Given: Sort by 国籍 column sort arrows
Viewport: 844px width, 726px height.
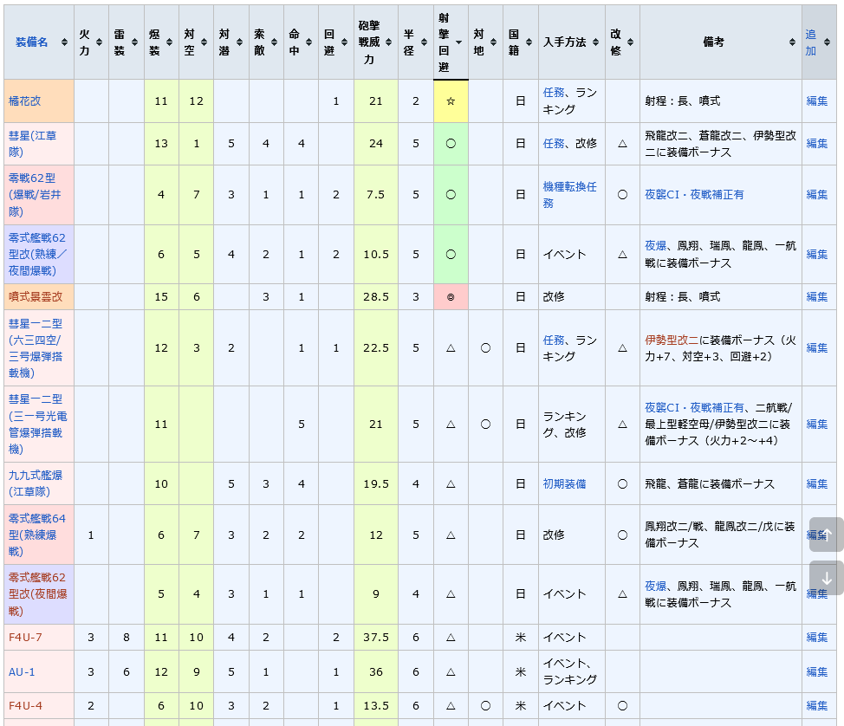Looking at the screenshot, I should pyautogui.click(x=529, y=42).
